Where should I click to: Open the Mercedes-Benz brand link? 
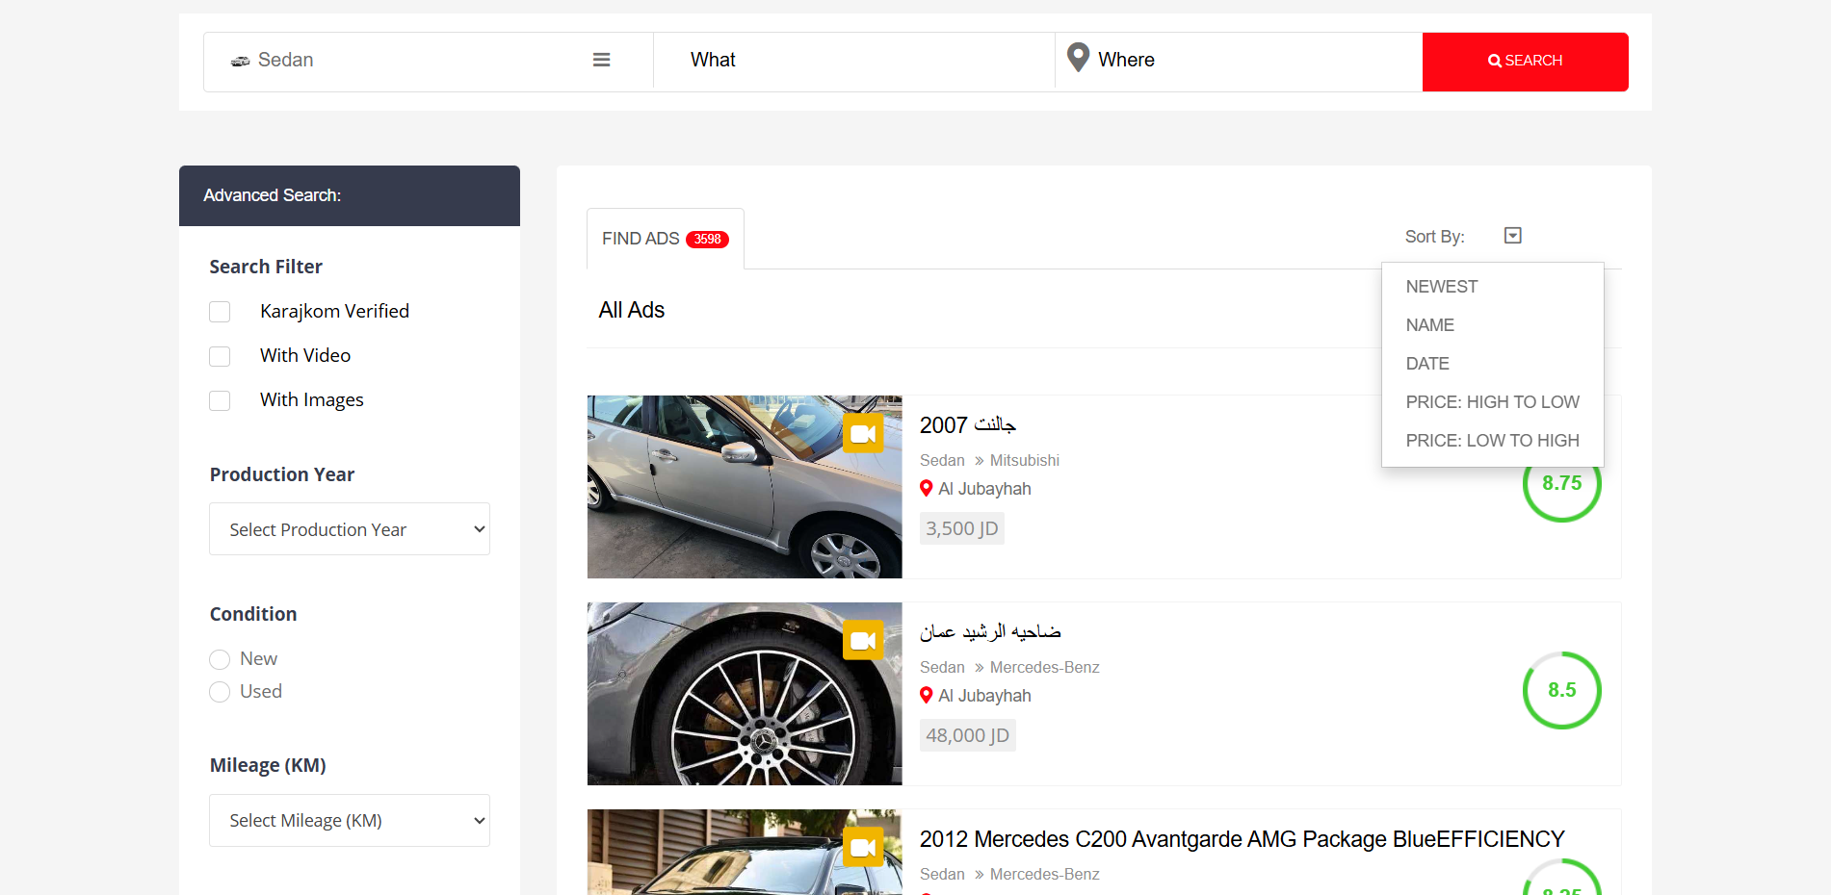click(x=1044, y=667)
